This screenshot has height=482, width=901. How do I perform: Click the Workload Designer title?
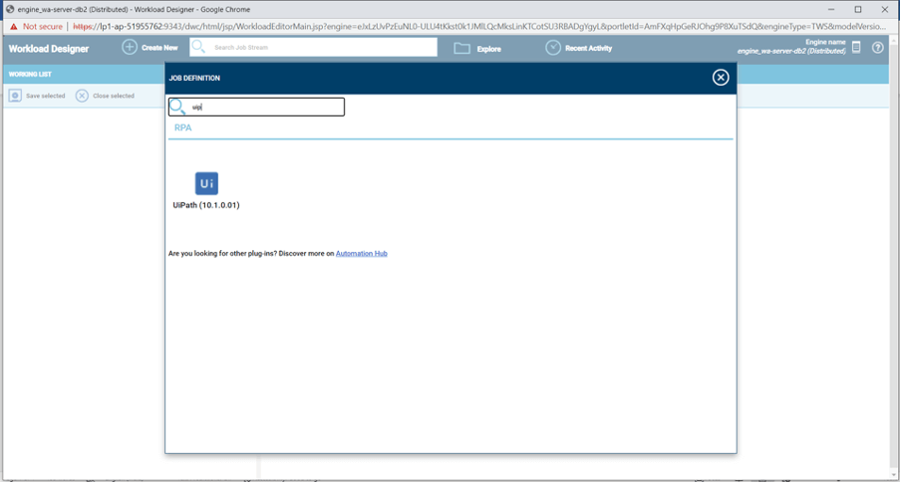[49, 48]
